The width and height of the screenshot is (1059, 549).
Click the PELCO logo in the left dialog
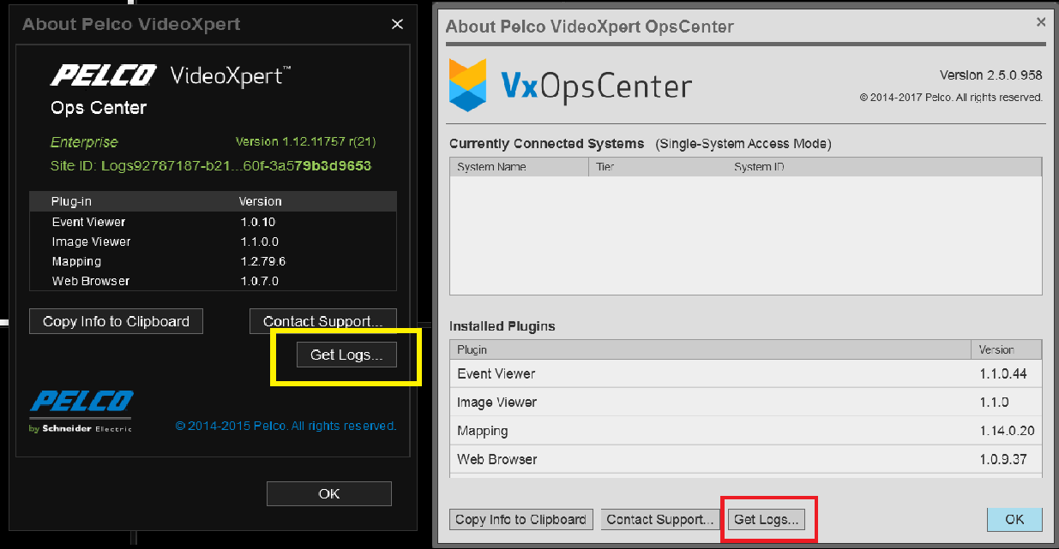coord(103,75)
